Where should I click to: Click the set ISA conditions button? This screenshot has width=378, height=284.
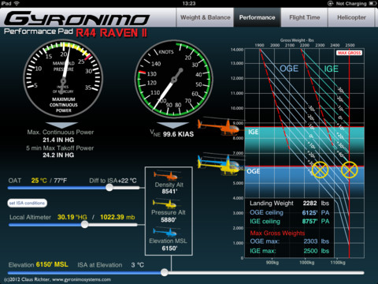click(28, 203)
